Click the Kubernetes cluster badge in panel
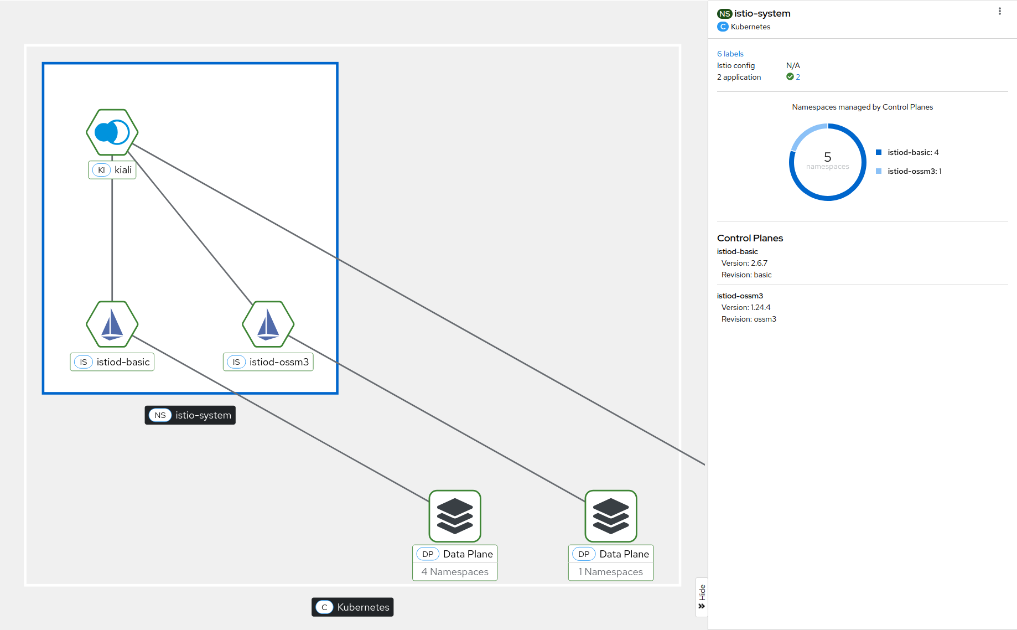The image size is (1017, 630). tap(723, 27)
